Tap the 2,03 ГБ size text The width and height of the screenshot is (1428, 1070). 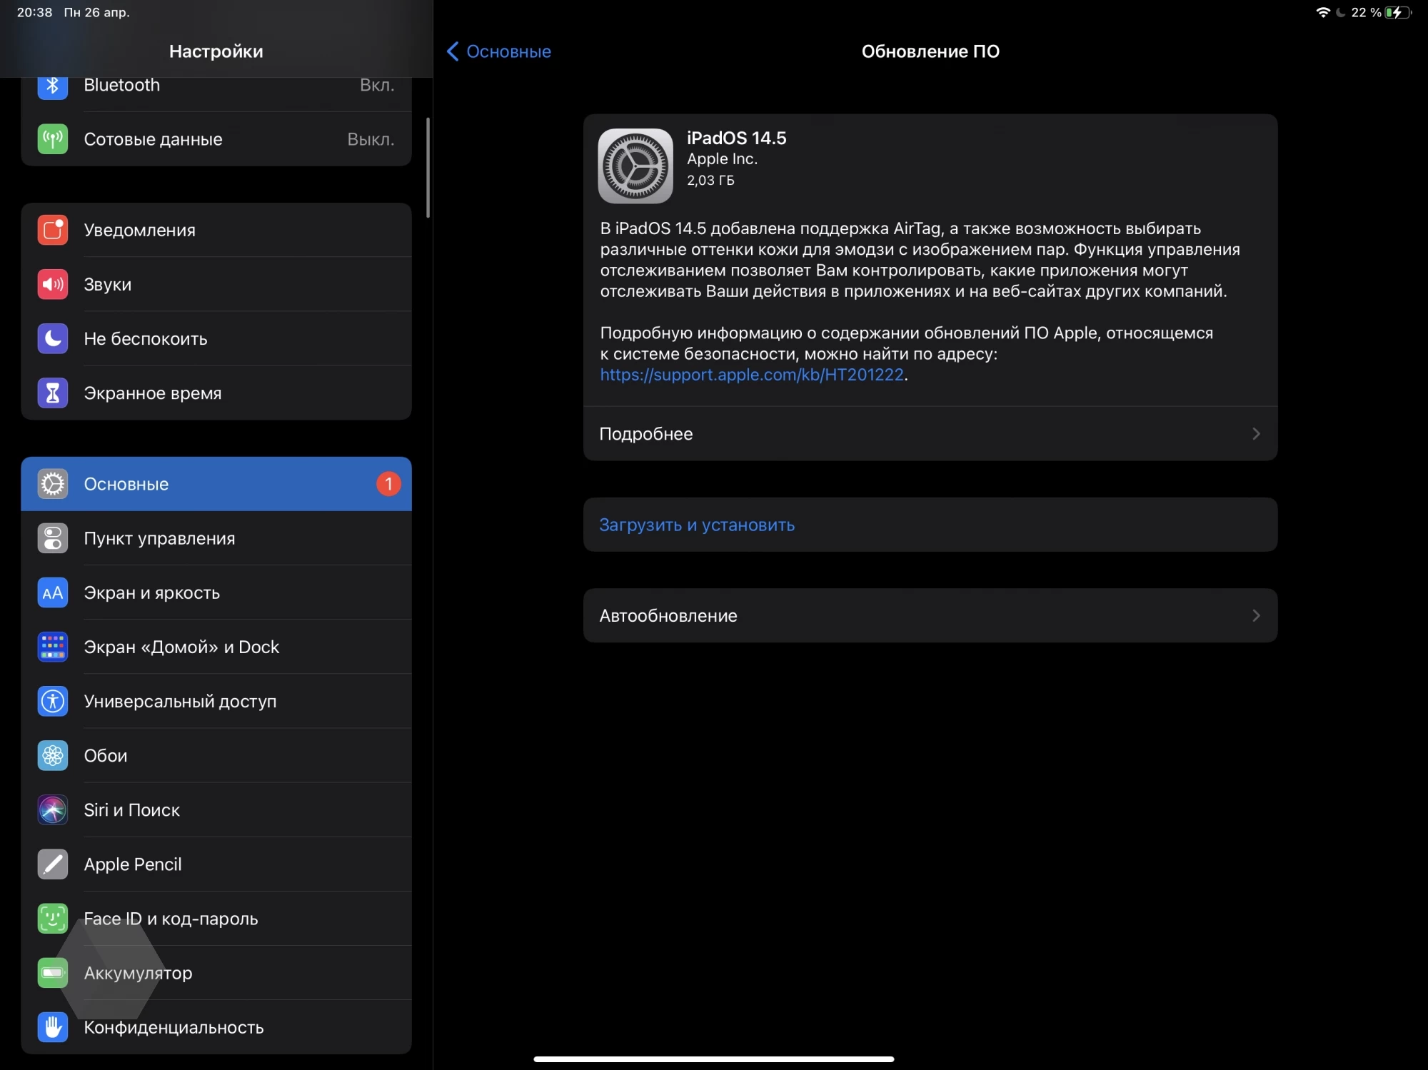[710, 181]
